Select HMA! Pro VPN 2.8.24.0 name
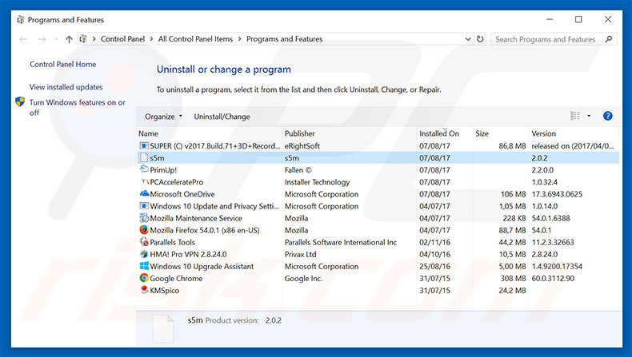 point(188,254)
